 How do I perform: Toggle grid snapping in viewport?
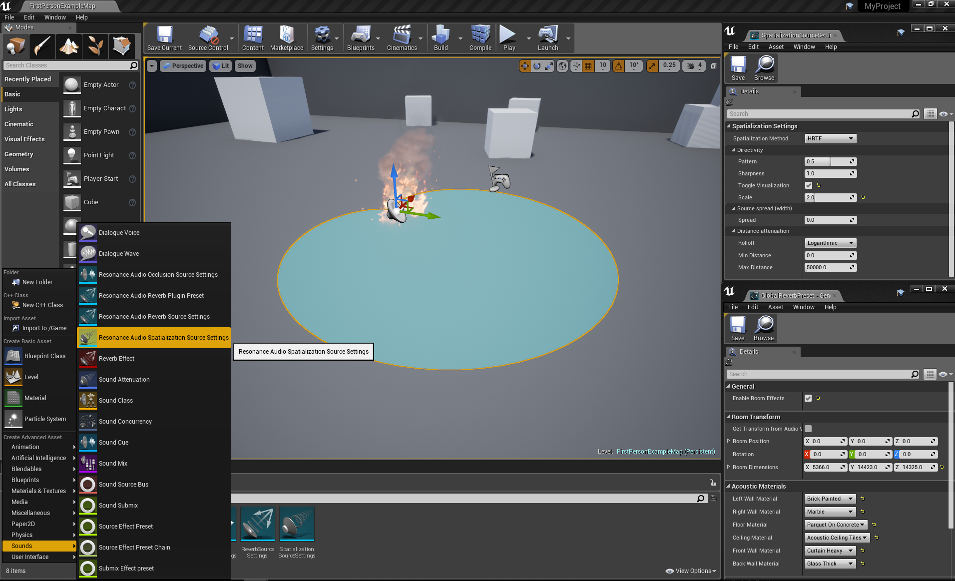tap(588, 66)
